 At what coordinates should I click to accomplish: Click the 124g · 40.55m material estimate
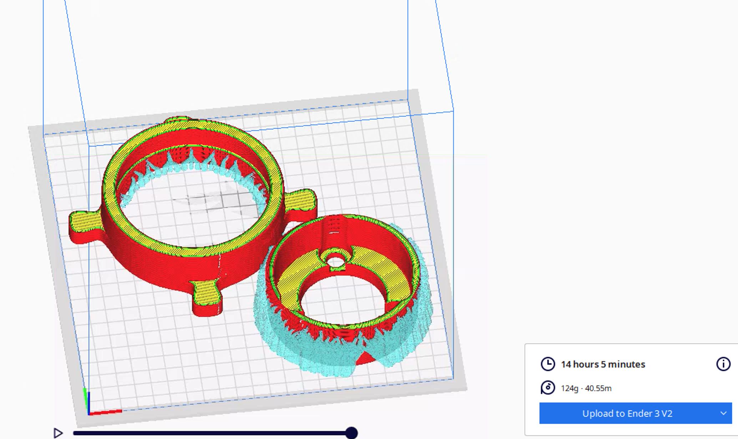tap(586, 388)
